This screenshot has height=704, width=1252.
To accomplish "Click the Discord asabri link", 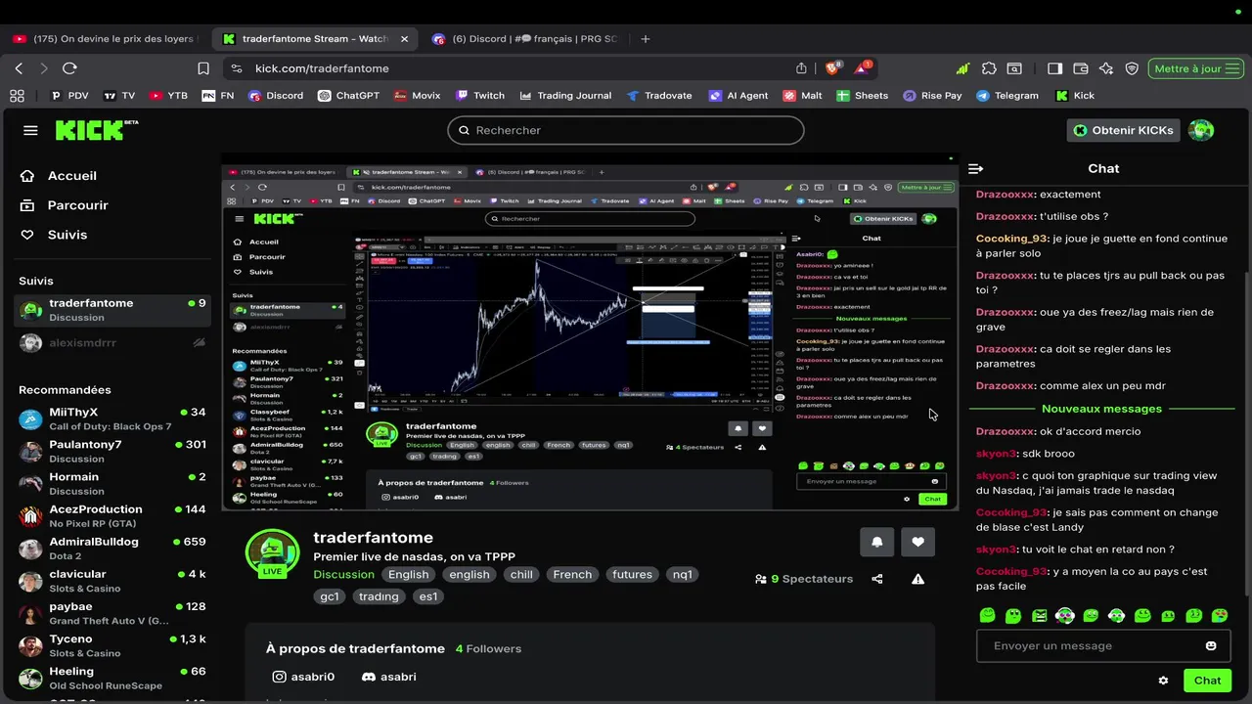I will (389, 677).
